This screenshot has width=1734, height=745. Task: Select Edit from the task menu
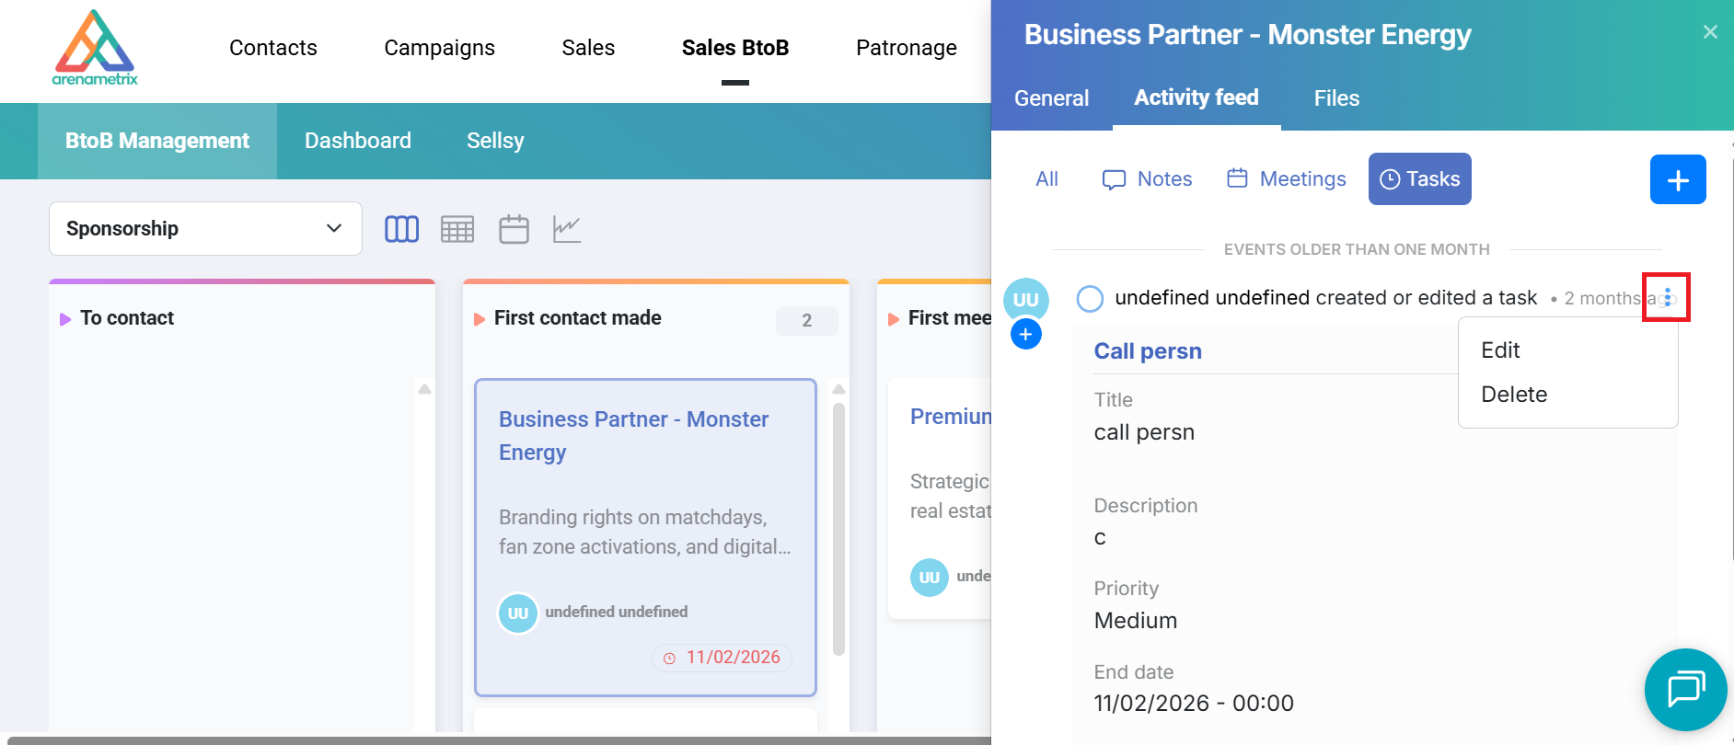[x=1500, y=350]
